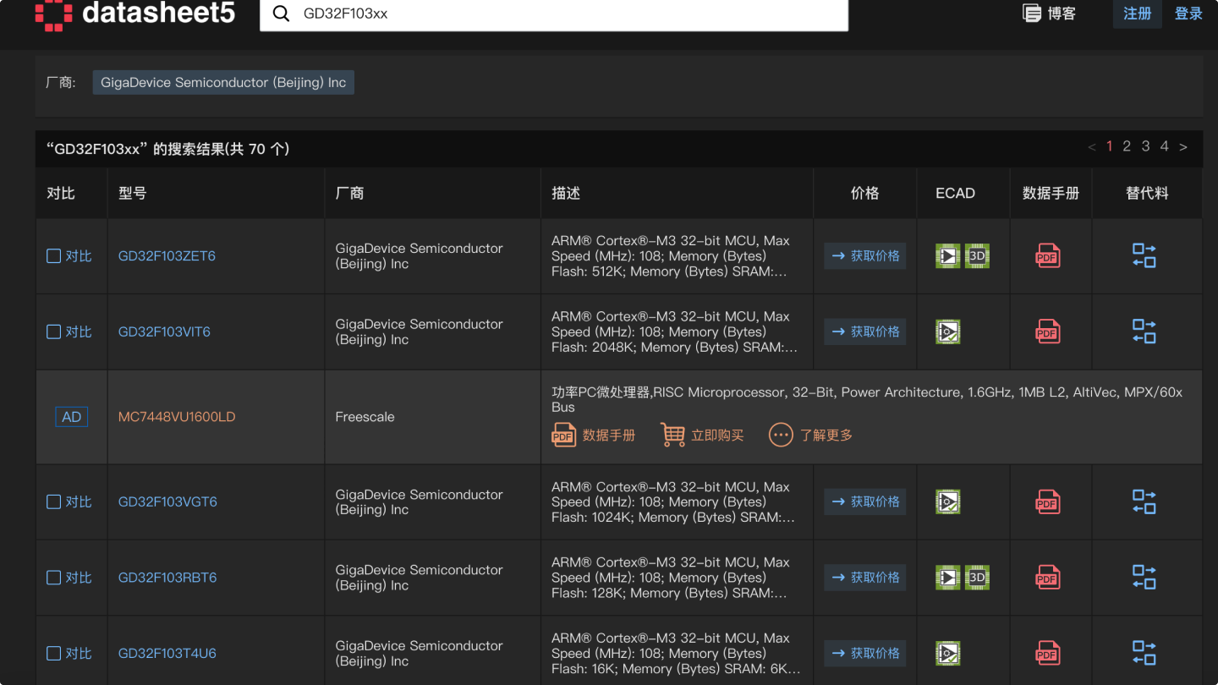The width and height of the screenshot is (1218, 685).
Task: Open 3D model icon for GD32F103RBT6
Action: [x=977, y=578]
